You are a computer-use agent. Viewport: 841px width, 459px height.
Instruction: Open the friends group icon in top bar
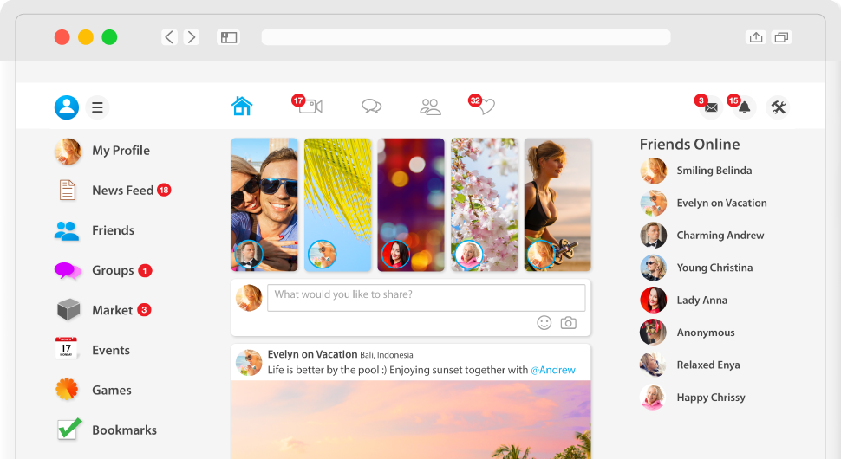tap(430, 107)
